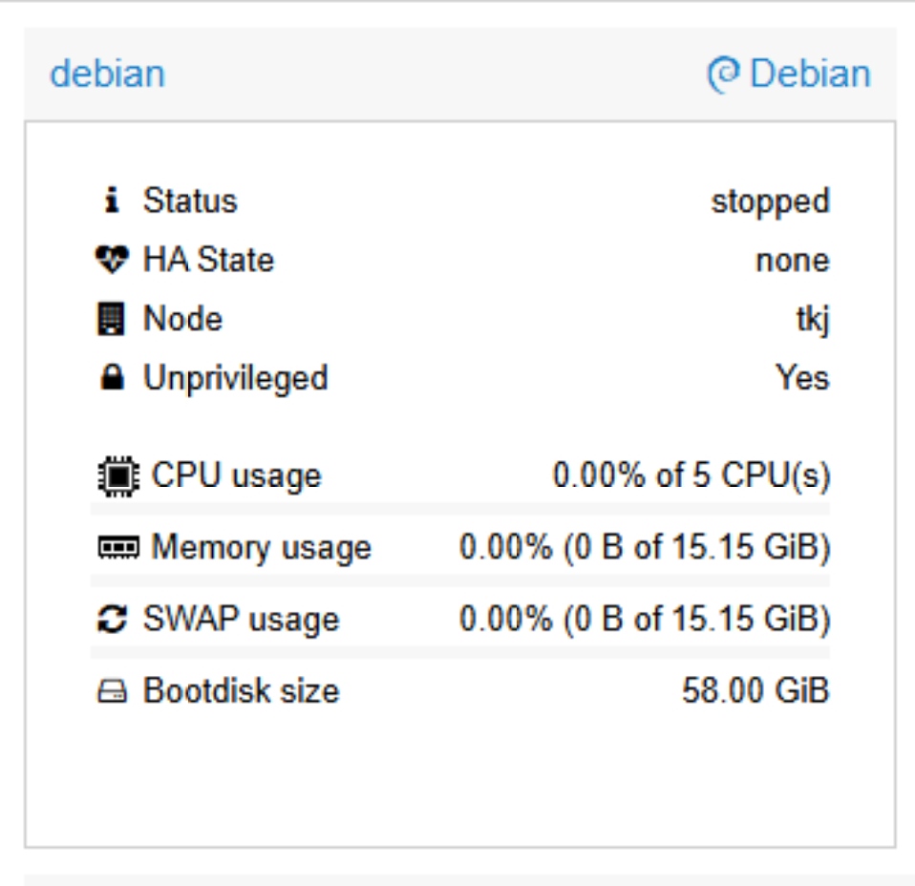Click the Bootdisk size drive icon
915x886 pixels.
pyautogui.click(x=113, y=691)
